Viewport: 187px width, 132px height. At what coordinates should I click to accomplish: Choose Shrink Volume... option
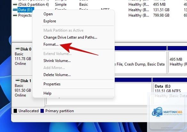57,61
